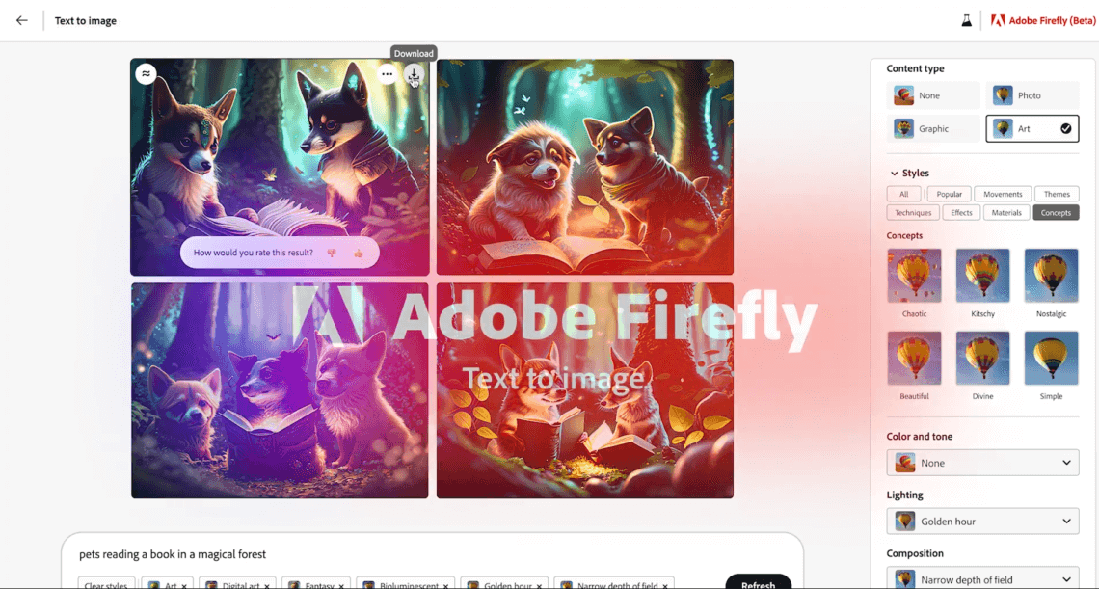Switch to the Movements styles tab
The image size is (1099, 589).
point(1003,194)
